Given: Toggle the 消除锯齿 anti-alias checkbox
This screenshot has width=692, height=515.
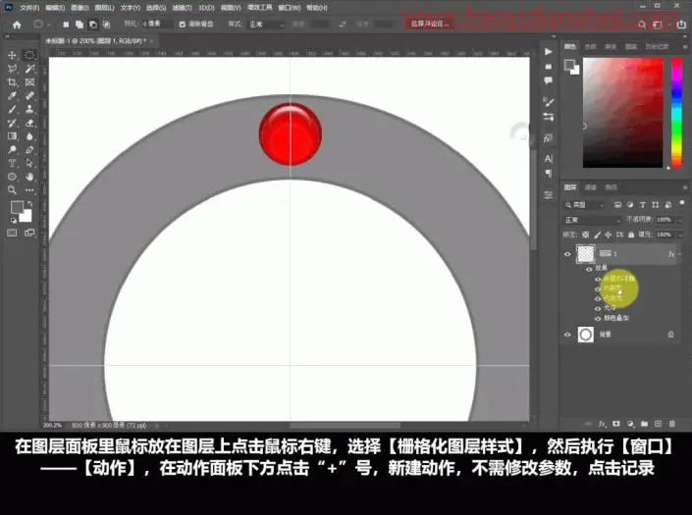Looking at the screenshot, I should [183, 25].
